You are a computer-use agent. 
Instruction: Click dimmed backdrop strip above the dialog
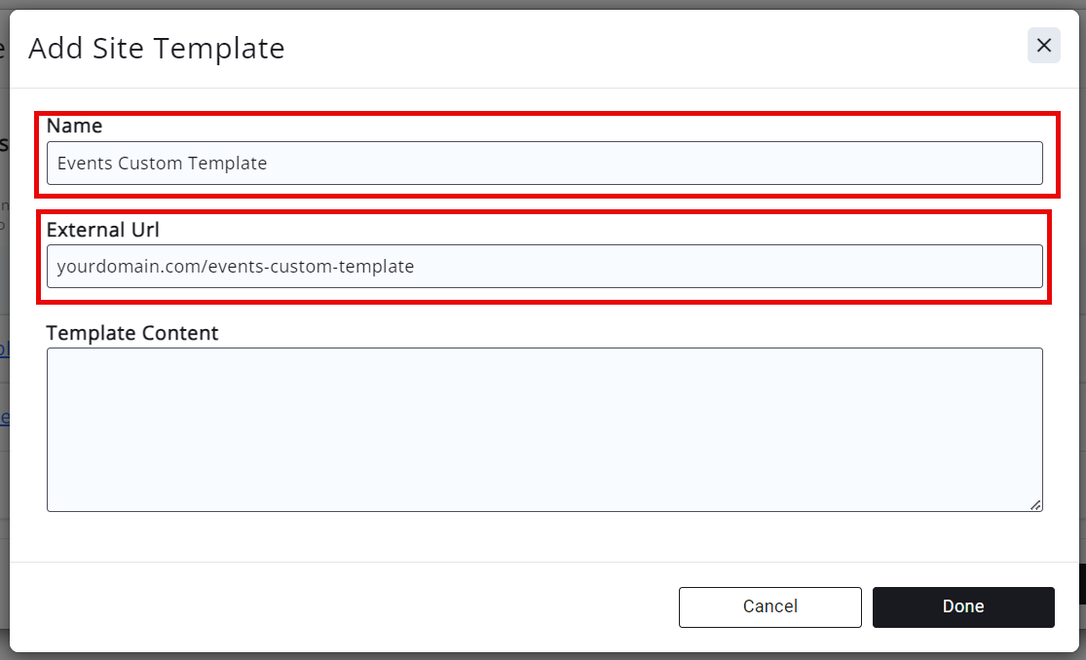click(543, 4)
